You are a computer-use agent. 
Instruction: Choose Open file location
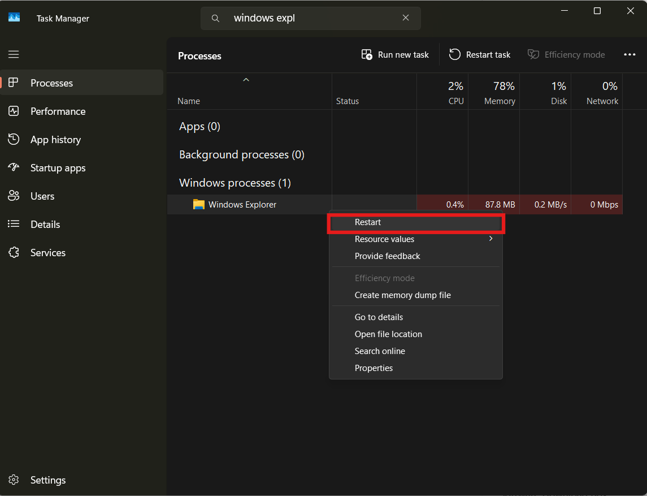pyautogui.click(x=416, y=334)
